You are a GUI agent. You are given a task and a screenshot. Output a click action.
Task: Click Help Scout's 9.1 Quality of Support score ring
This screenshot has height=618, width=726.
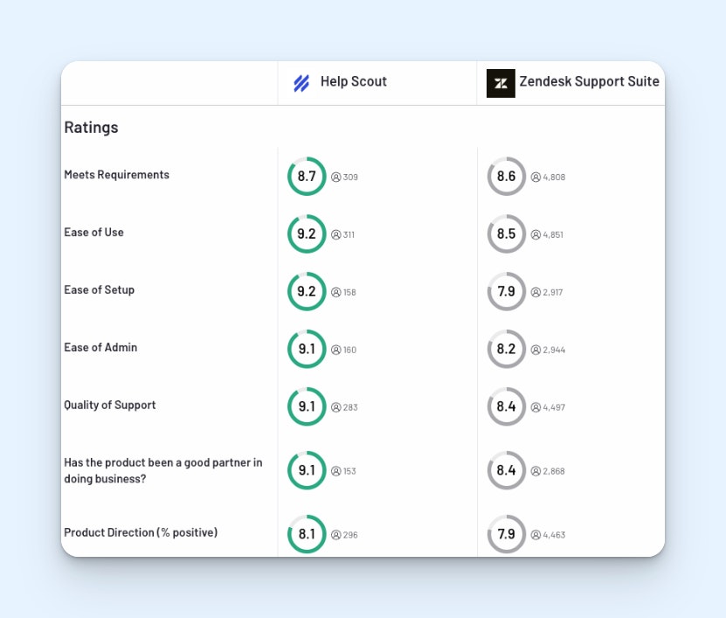tap(307, 406)
